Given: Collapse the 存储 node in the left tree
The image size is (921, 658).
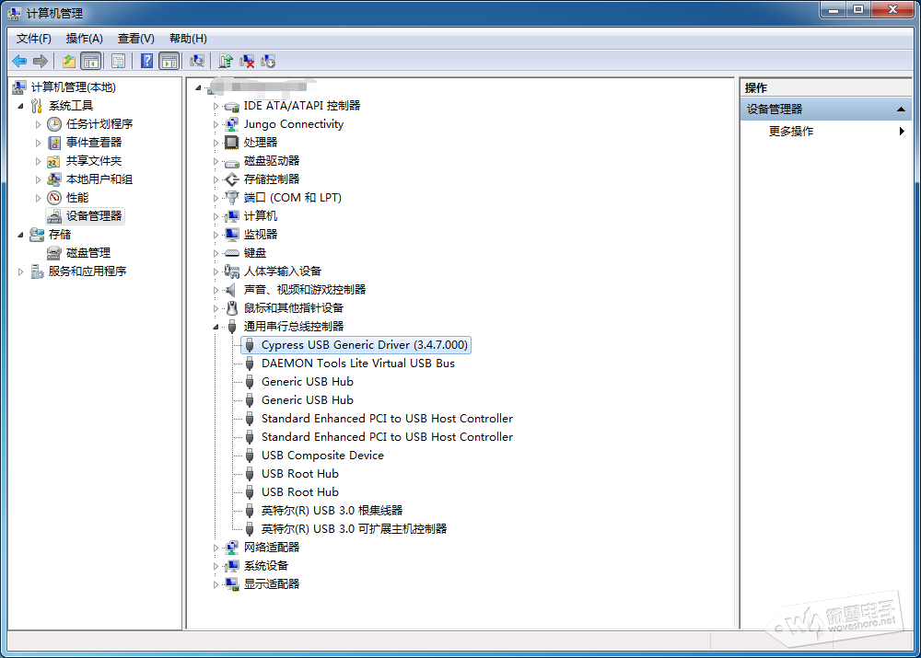Looking at the screenshot, I should (20, 235).
